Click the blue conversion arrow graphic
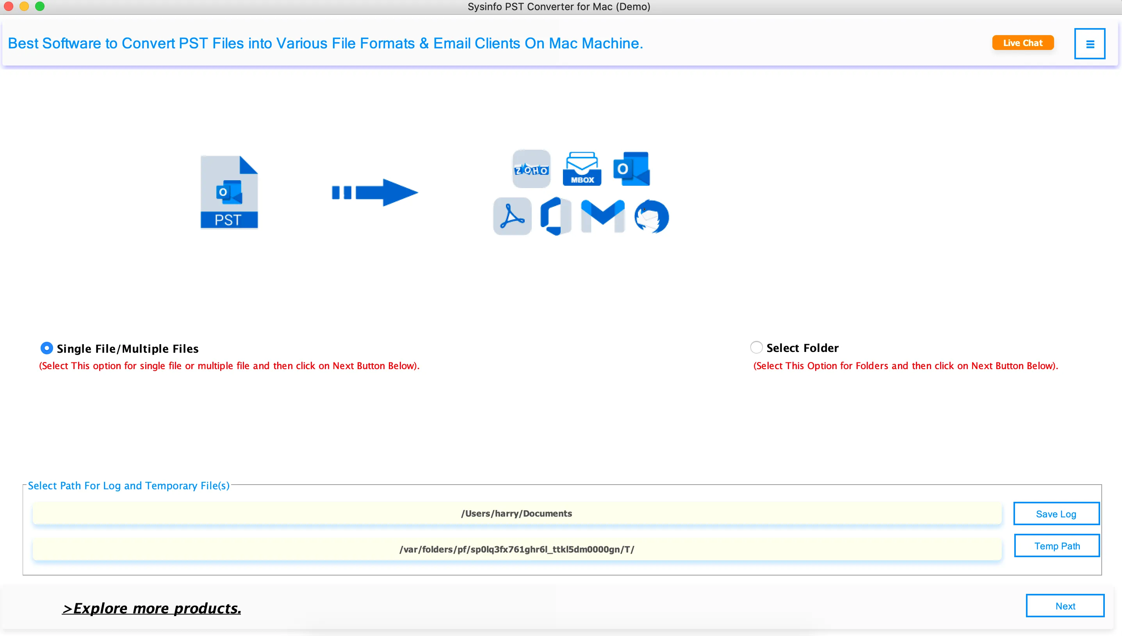The height and width of the screenshot is (636, 1122). tap(375, 192)
